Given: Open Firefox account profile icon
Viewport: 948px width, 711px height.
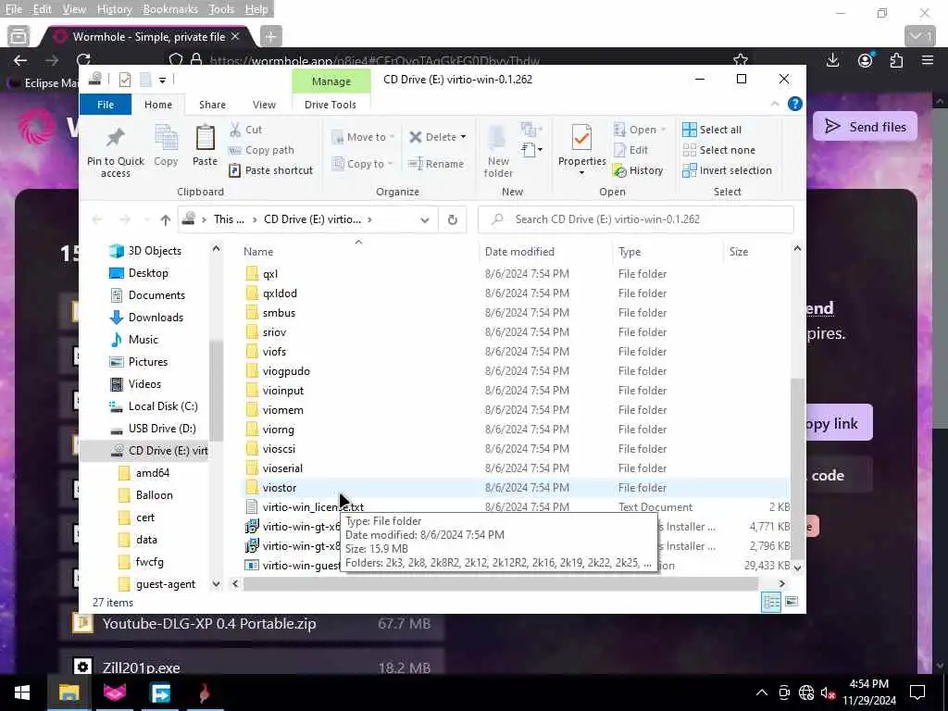Looking at the screenshot, I should [x=865, y=60].
